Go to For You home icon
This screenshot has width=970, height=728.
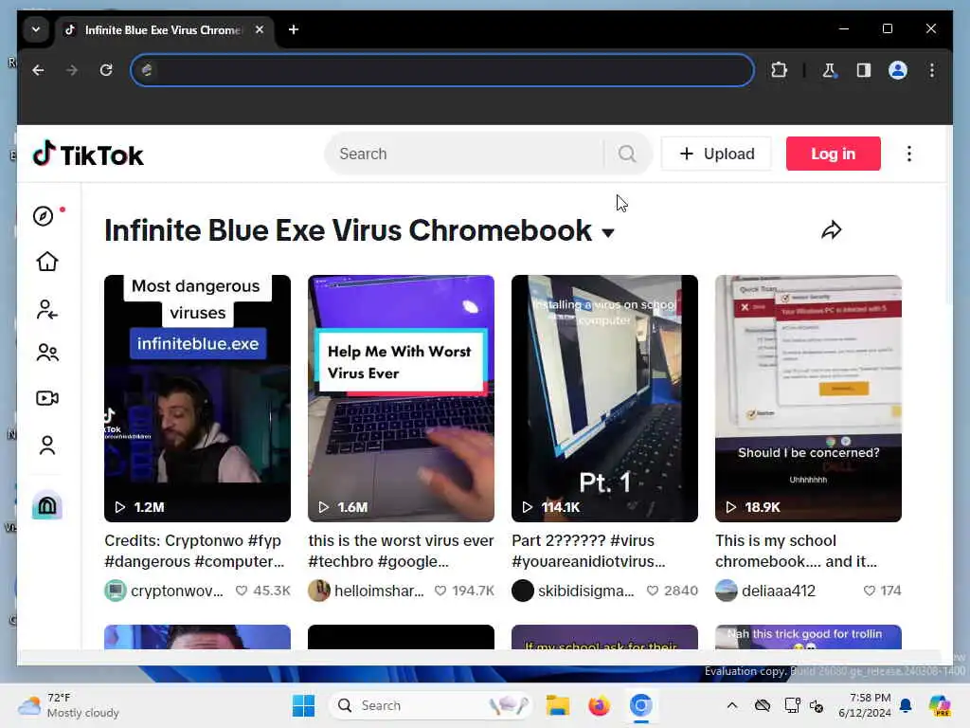click(47, 262)
